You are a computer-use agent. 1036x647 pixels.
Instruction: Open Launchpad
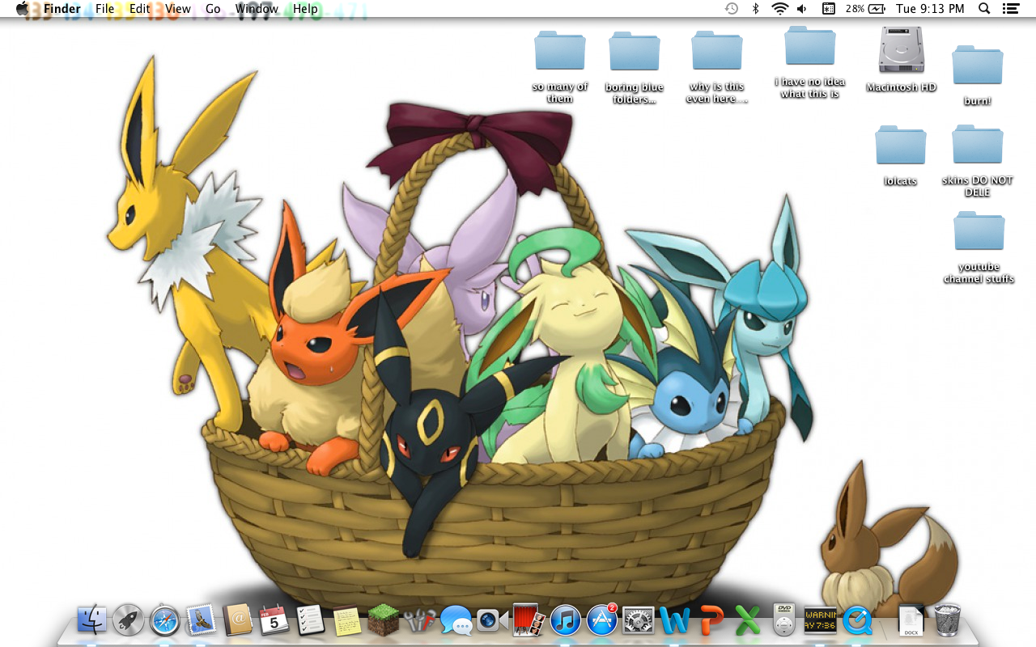128,623
